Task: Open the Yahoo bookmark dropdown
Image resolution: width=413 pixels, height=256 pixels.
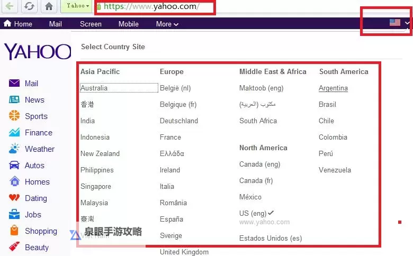Action: pyautogui.click(x=77, y=6)
